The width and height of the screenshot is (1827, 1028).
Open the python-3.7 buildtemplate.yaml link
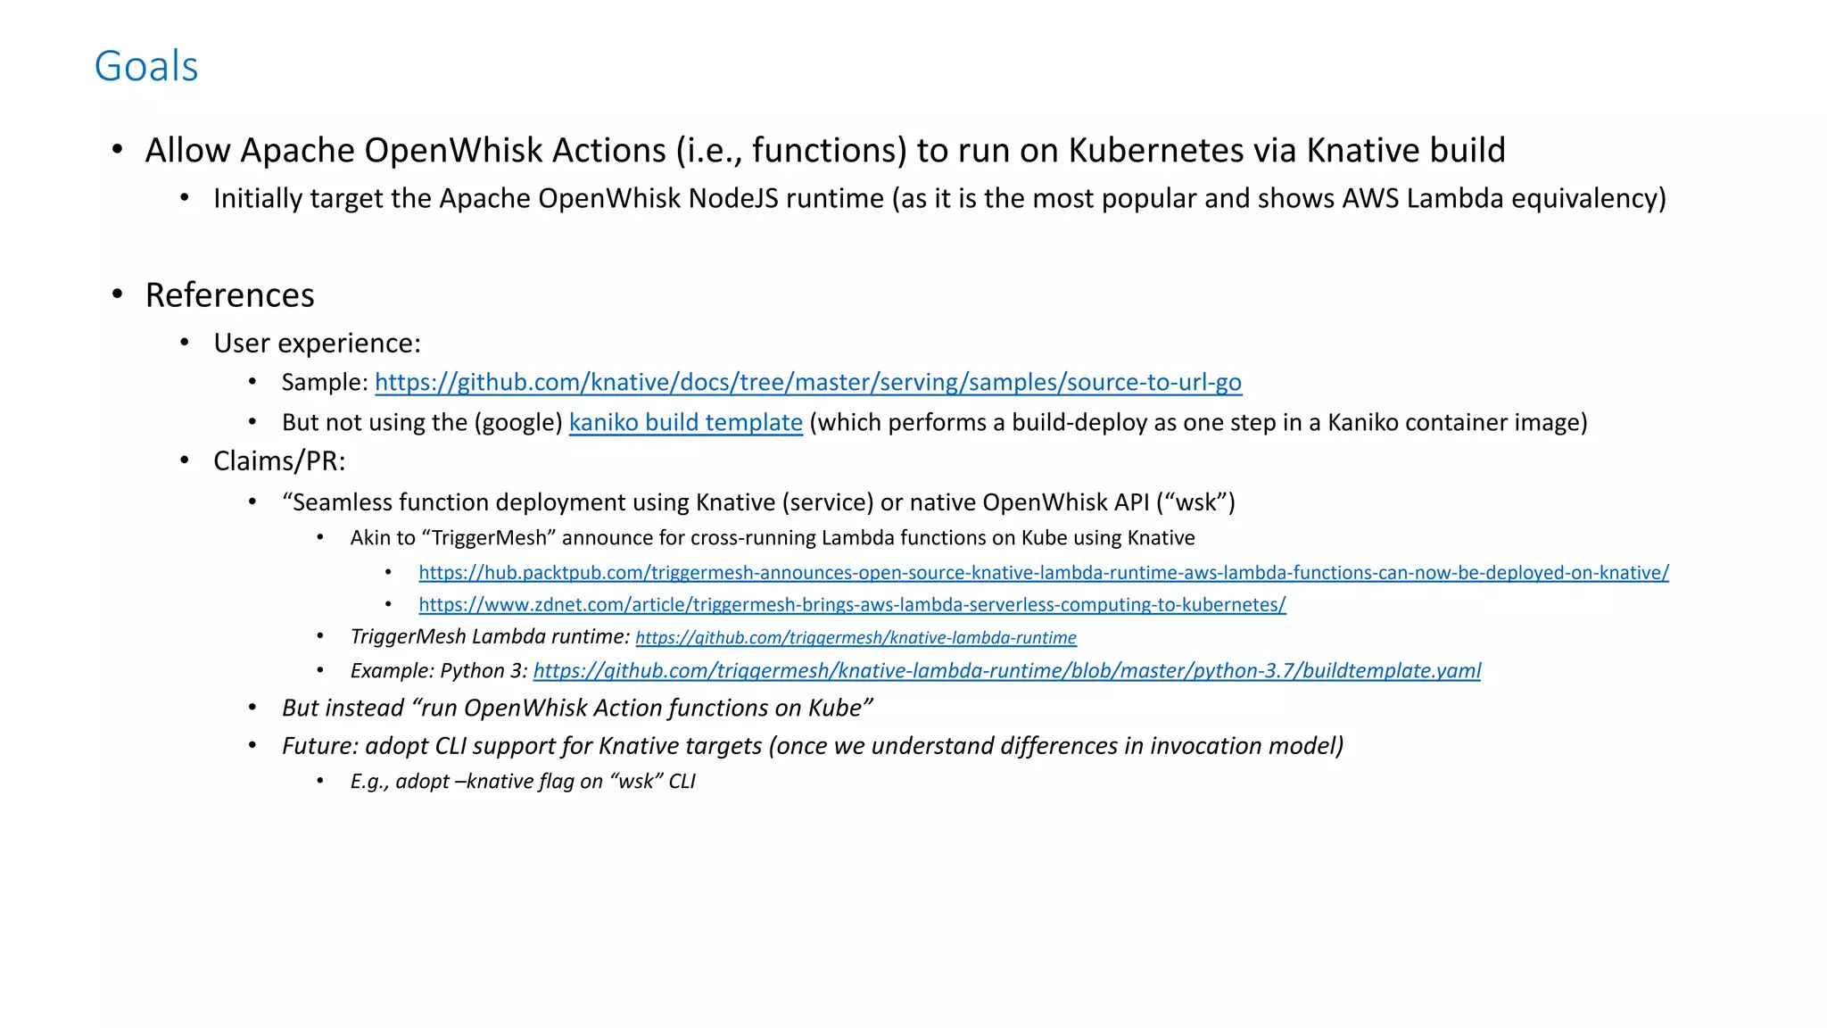pyautogui.click(x=1006, y=670)
